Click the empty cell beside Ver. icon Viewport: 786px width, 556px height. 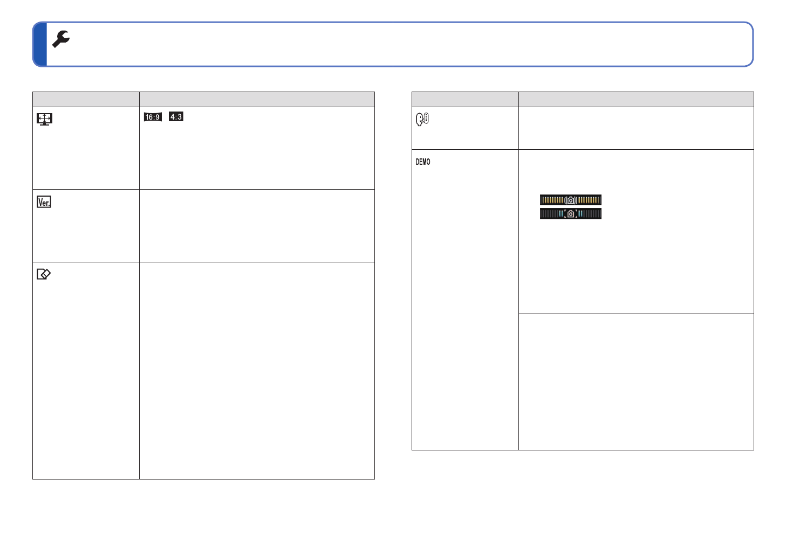(257, 226)
